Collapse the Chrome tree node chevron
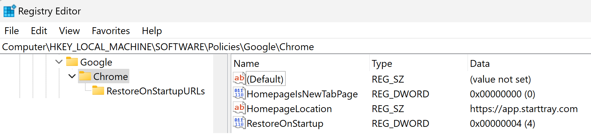Viewport: 591px width, 137px height. 72,76
